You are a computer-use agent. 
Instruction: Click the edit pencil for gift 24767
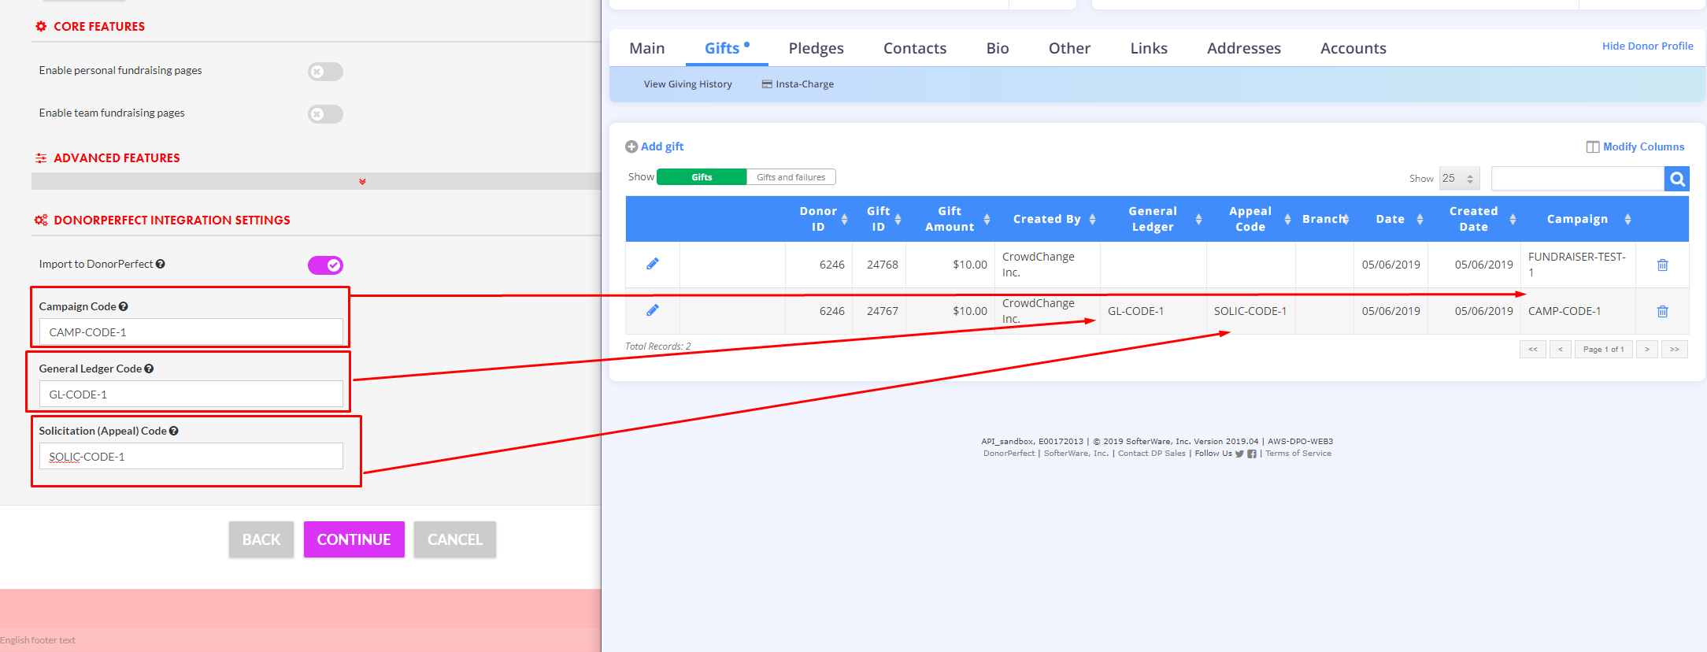click(652, 310)
